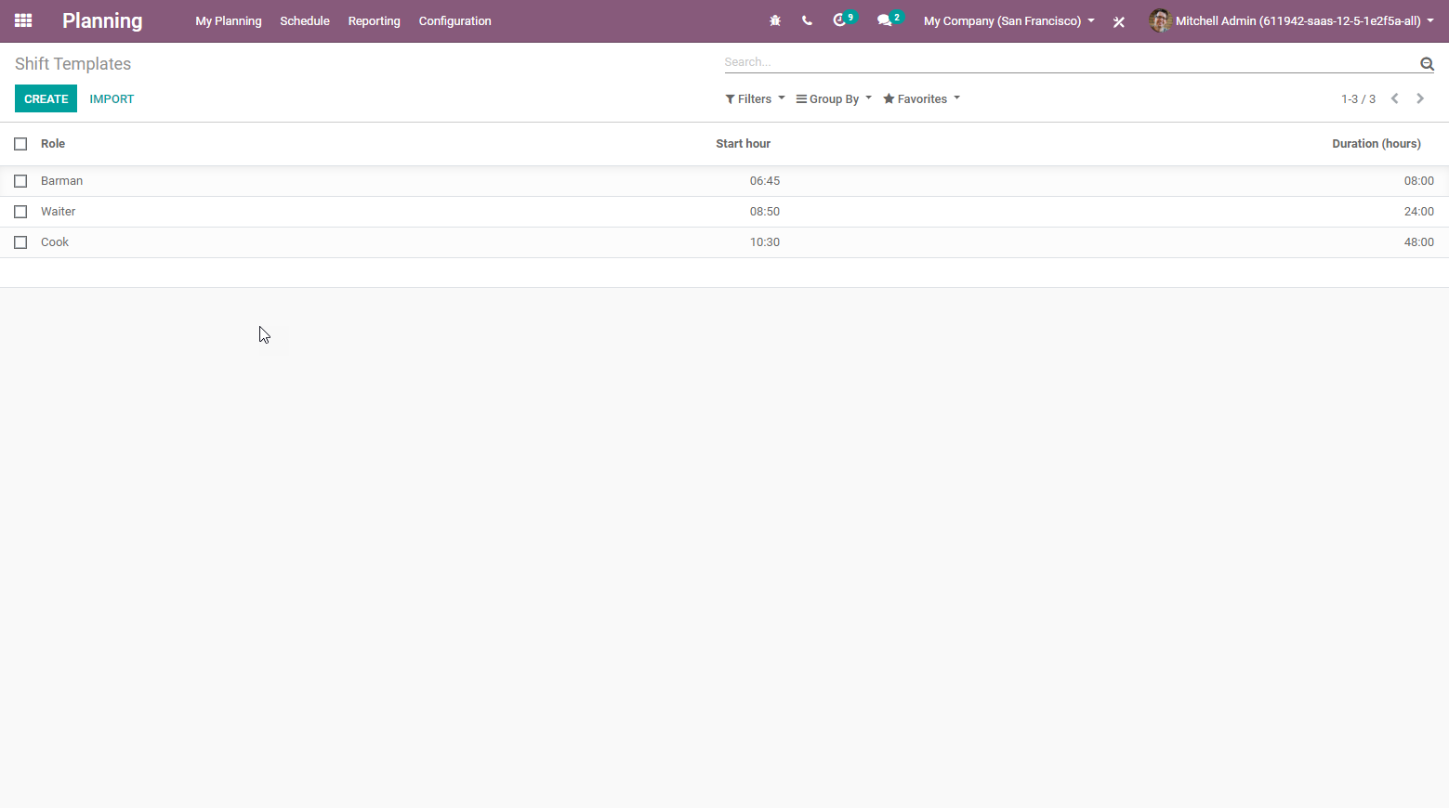Check the select-all checkbox in header
Viewport: 1449px width, 808px height.
coord(20,144)
